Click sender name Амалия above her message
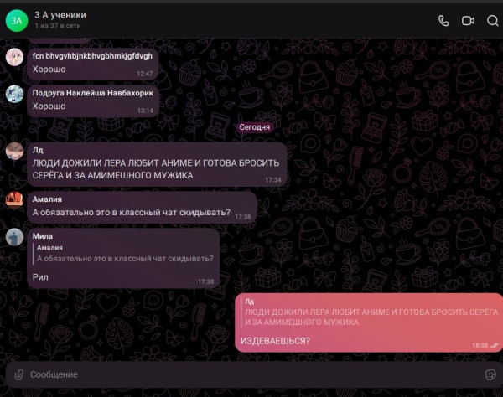 pyautogui.click(x=47, y=200)
